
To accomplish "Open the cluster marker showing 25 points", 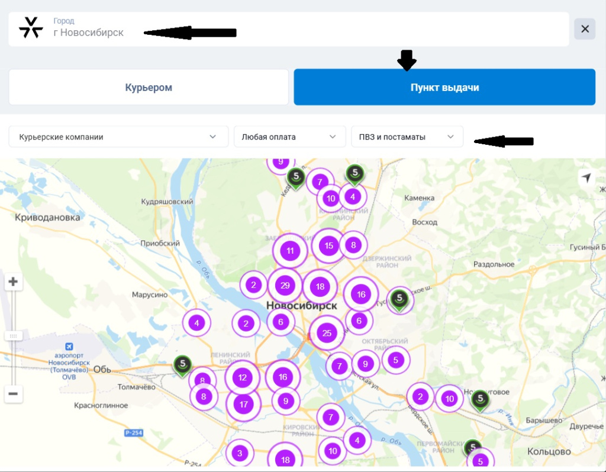I will (327, 333).
